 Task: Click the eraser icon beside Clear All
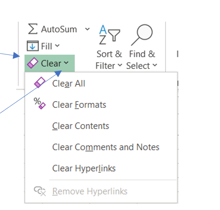click(x=40, y=82)
